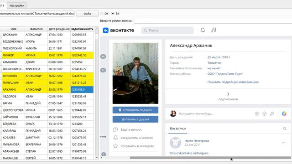Viewport: 292px width, 164px height.
Task: Switch to the Настройки tab
Action: pyautogui.click(x=17, y=5)
